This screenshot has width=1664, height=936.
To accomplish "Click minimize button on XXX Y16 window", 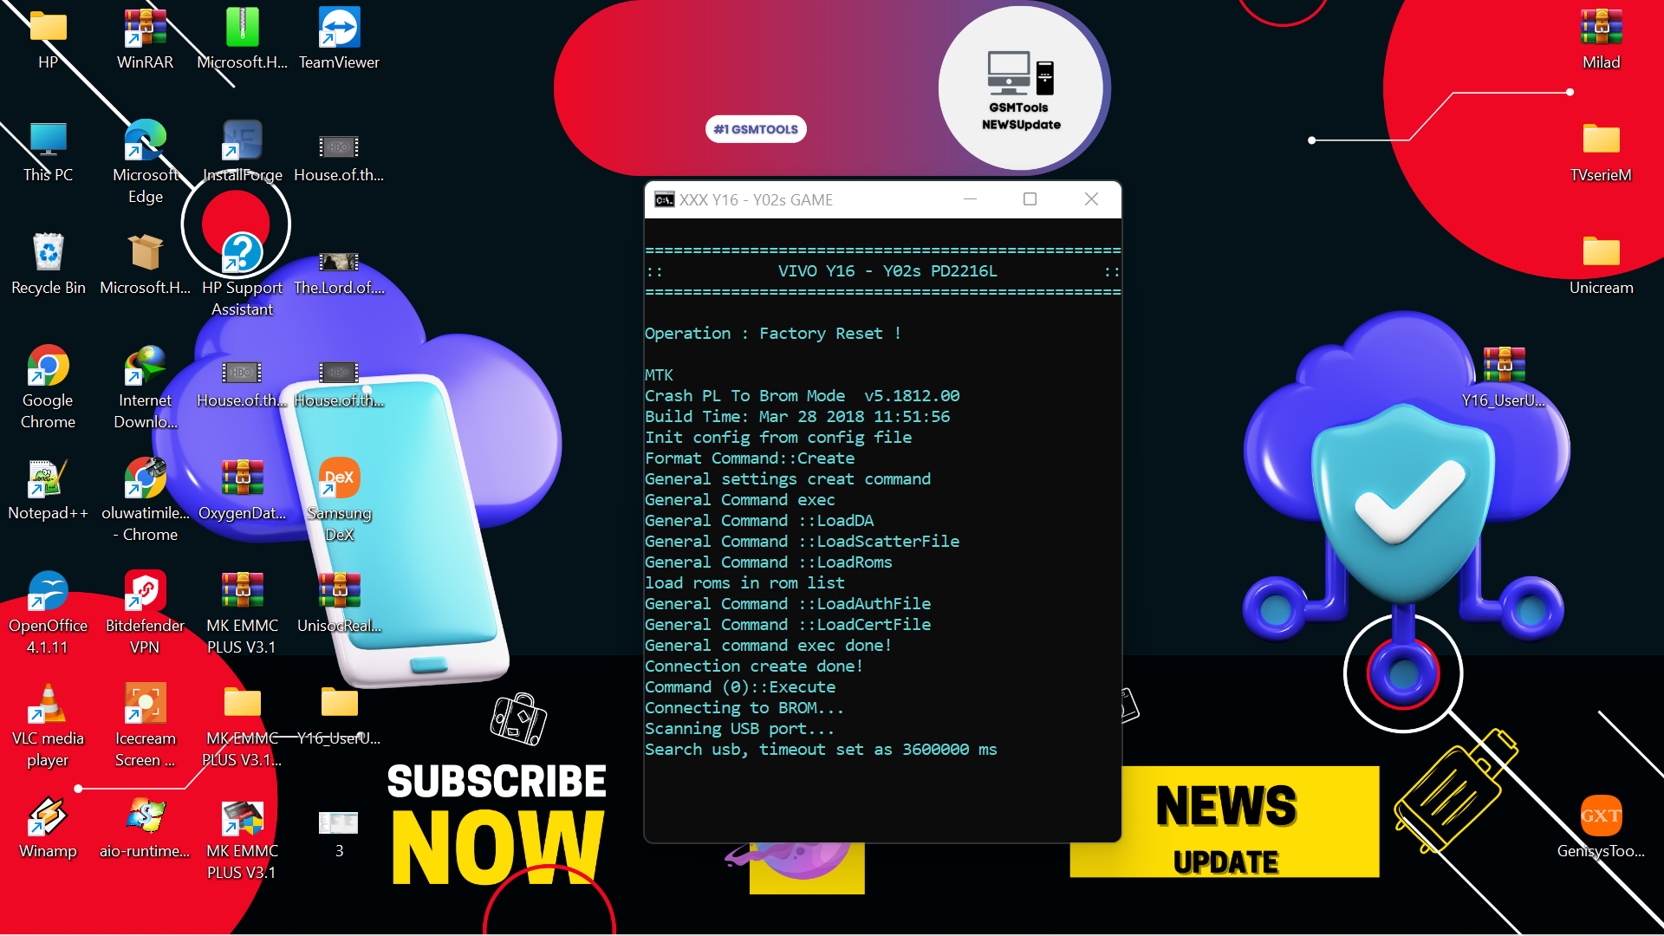I will coord(971,200).
